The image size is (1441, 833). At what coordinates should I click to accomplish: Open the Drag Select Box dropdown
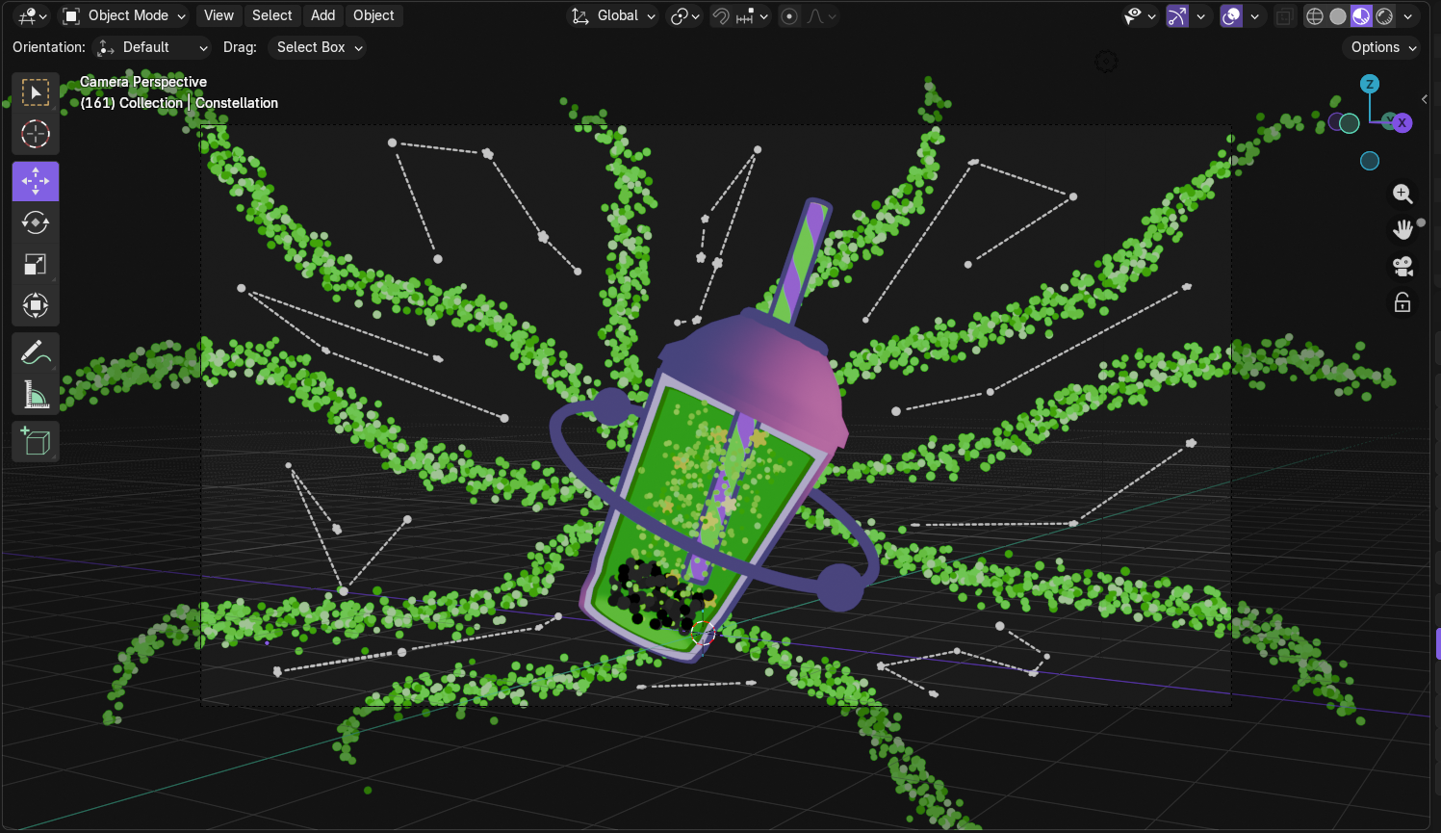[317, 47]
